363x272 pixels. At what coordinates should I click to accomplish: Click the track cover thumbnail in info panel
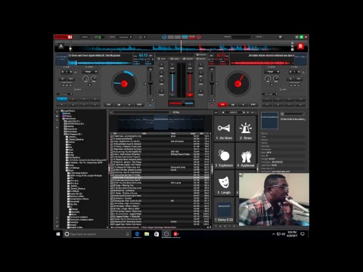tap(269, 120)
